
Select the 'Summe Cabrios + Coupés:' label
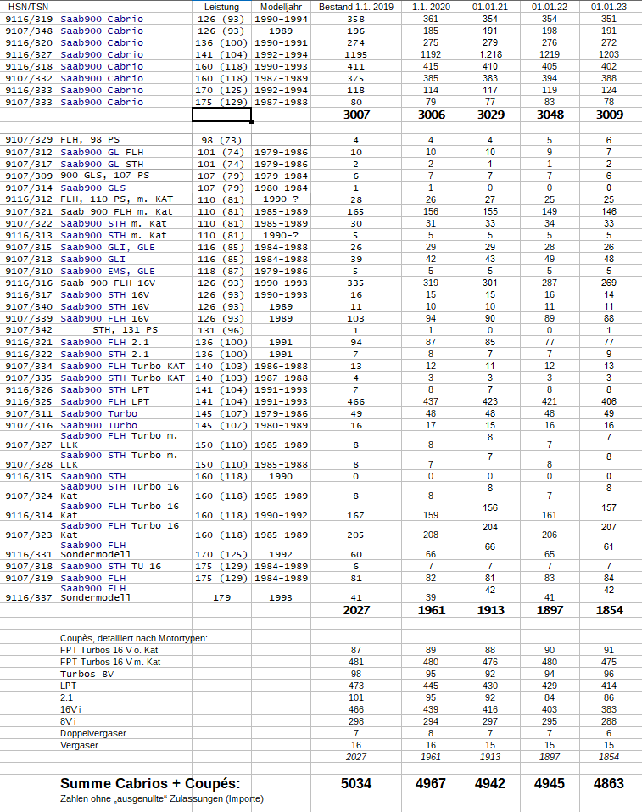[x=150, y=783]
